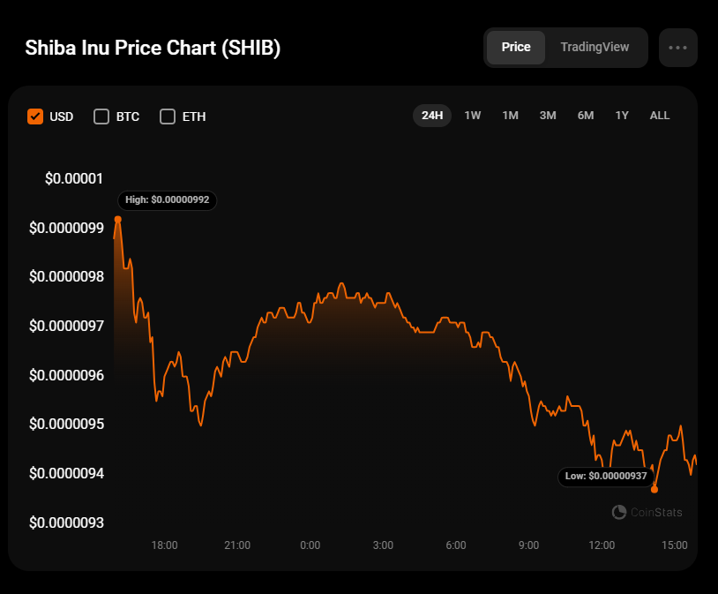
Task: Enable the BTC currency checkbox
Action: (101, 117)
